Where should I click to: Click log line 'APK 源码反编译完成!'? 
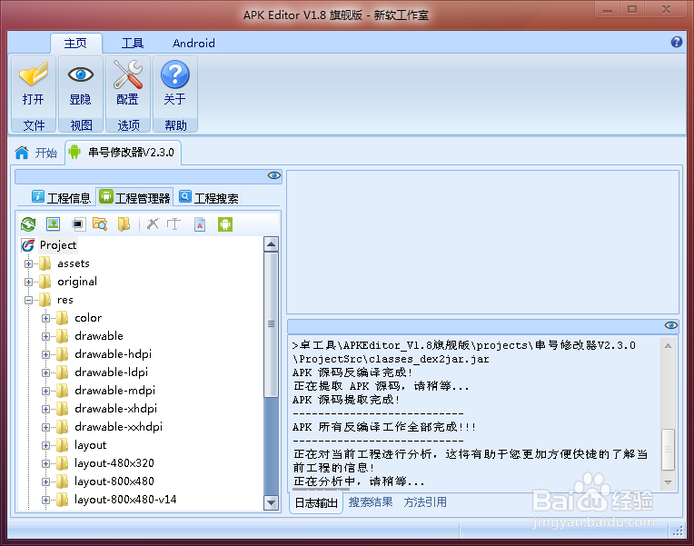pyautogui.click(x=352, y=372)
